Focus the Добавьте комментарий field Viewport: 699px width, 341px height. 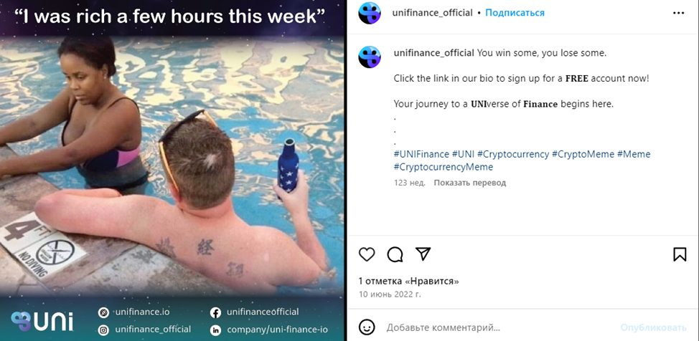(x=499, y=328)
